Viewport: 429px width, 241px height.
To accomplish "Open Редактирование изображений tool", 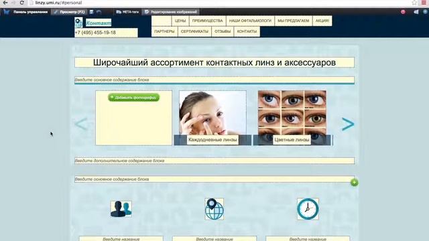I will 170,12.
